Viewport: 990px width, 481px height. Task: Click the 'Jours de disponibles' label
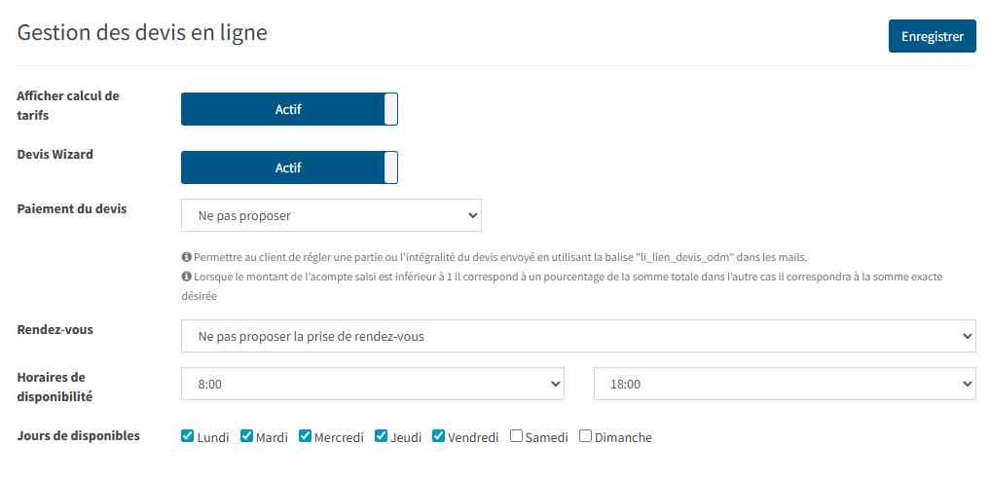pos(78,435)
